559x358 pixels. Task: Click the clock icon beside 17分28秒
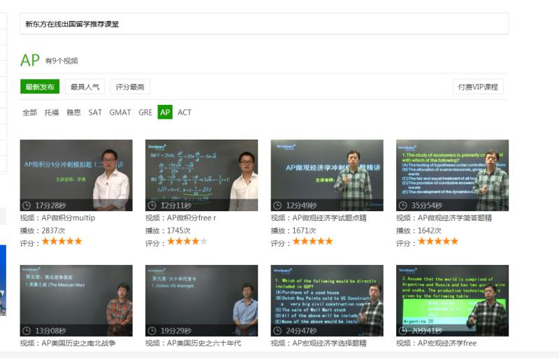click(x=27, y=206)
